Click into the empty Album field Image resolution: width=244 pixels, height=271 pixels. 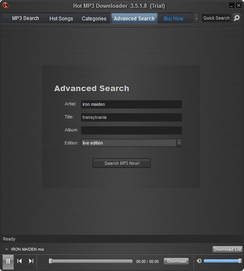click(x=131, y=130)
